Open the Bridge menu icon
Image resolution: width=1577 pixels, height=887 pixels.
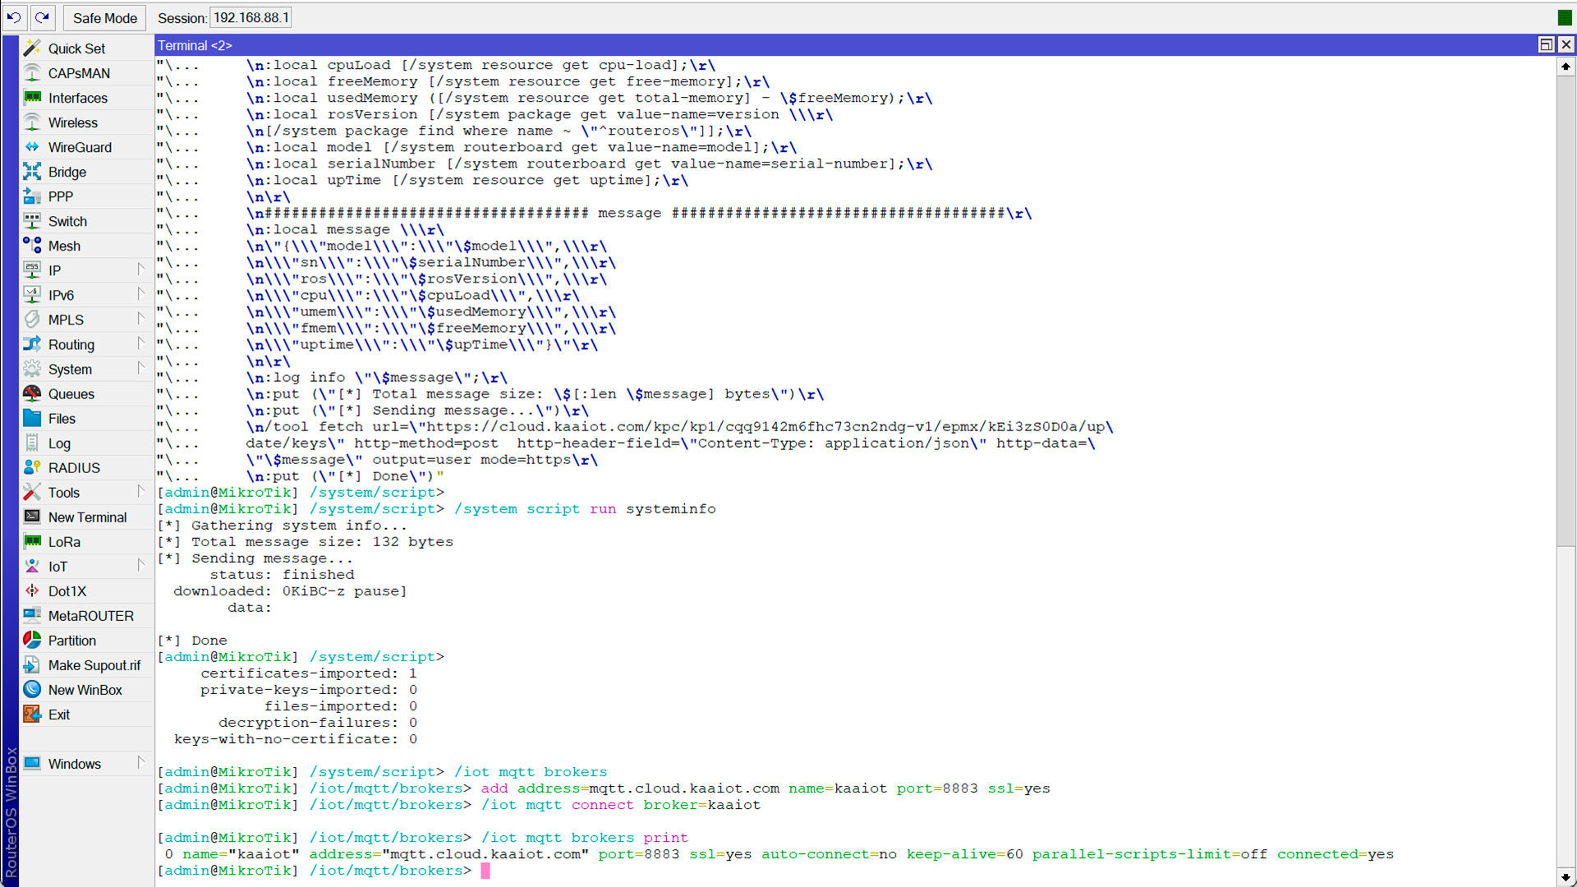(32, 172)
